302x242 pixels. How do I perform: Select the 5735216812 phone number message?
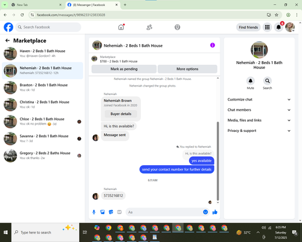[x=114, y=195]
